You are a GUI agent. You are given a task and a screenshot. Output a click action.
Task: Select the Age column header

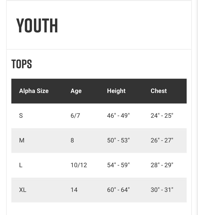76,91
